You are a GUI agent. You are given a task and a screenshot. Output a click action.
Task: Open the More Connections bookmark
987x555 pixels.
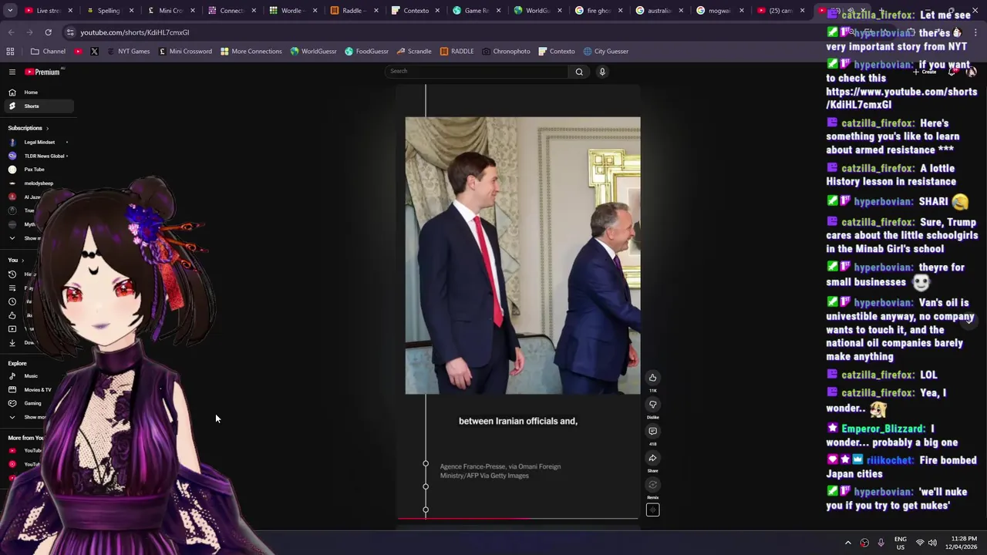(251, 52)
